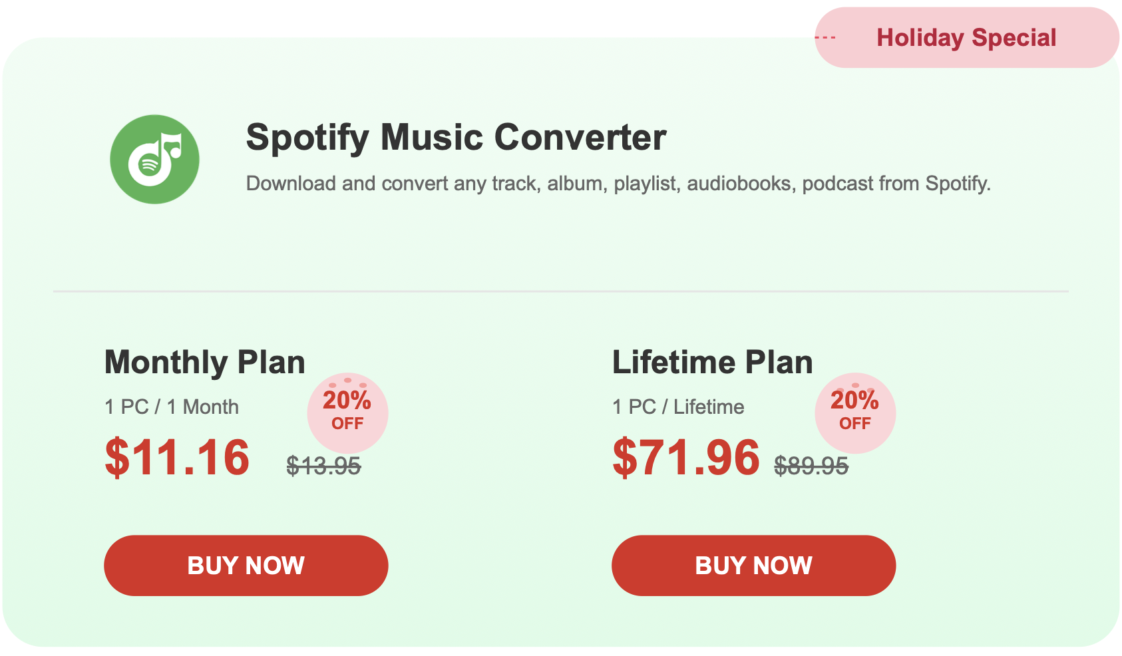Click the 1 PC / 1 Month text
Image resolution: width=1122 pixels, height=656 pixels.
coord(172,407)
